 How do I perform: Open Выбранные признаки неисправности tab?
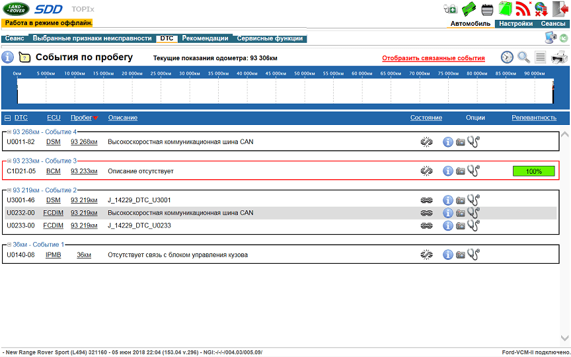pos(92,38)
